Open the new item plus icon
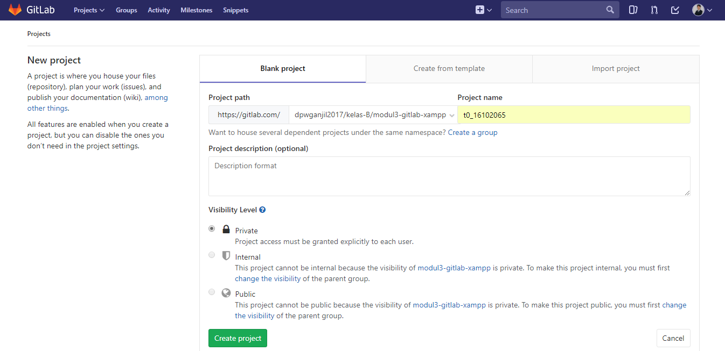The width and height of the screenshot is (725, 351). [480, 10]
